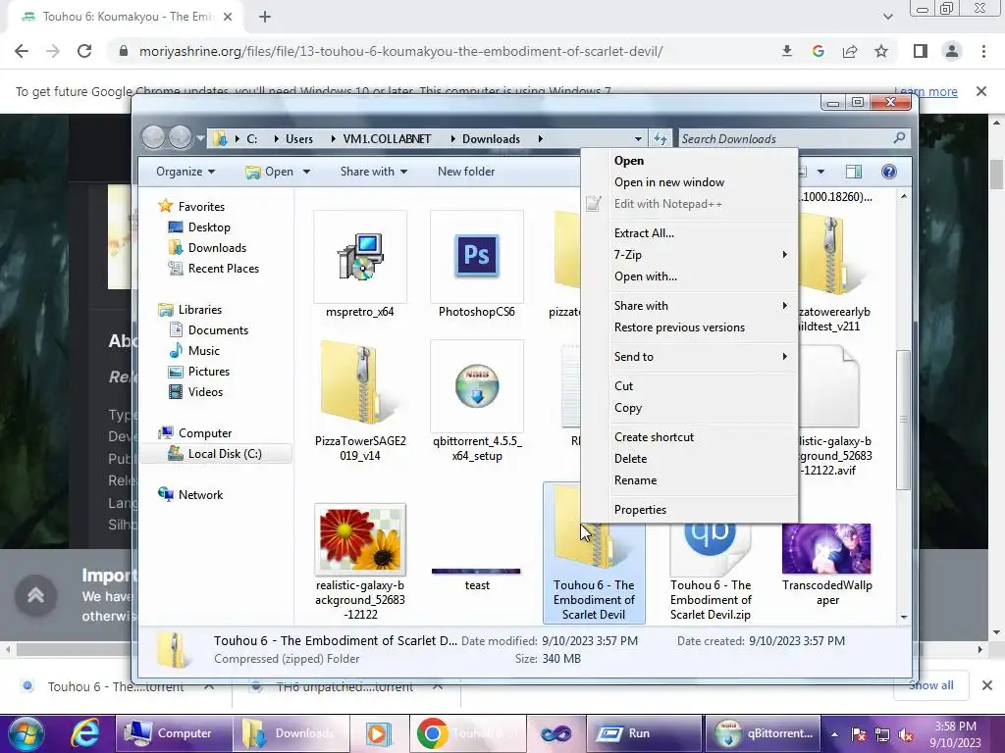
Task: Click the Chrome address bar URL
Action: [401, 51]
